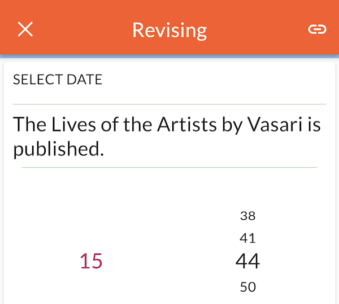The image size is (339, 304).
Task: Click the Revising header title
Action: (169, 31)
